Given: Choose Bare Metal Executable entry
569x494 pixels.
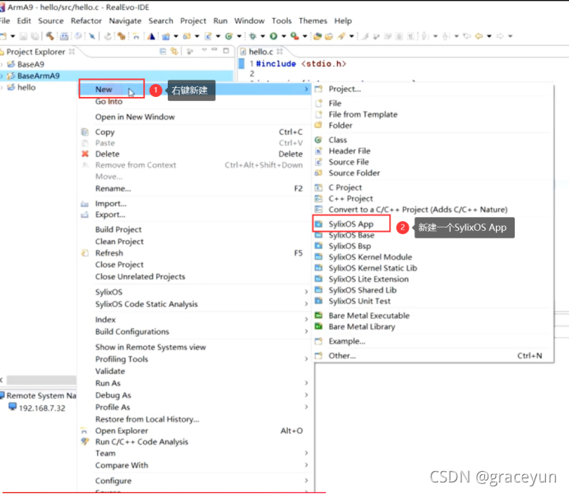Looking at the screenshot, I should 434,316.
